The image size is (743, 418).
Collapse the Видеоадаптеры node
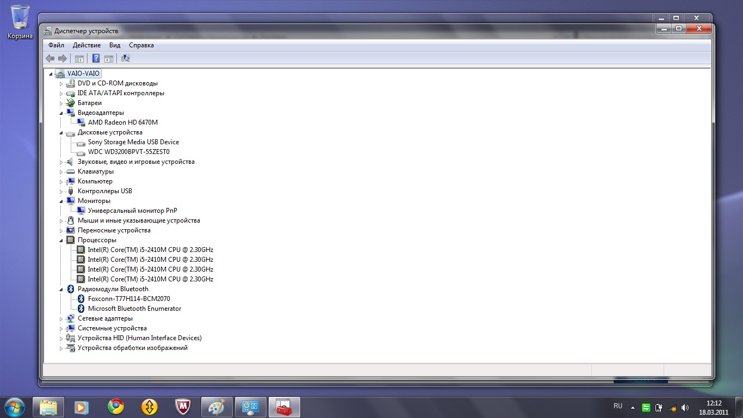(61, 113)
